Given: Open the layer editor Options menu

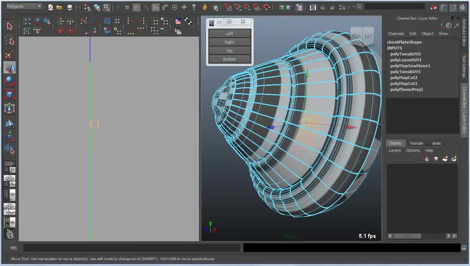Looking at the screenshot, I should click(413, 150).
